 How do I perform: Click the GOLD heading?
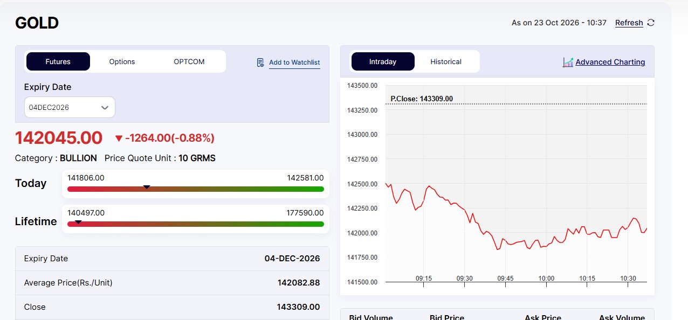pos(37,23)
